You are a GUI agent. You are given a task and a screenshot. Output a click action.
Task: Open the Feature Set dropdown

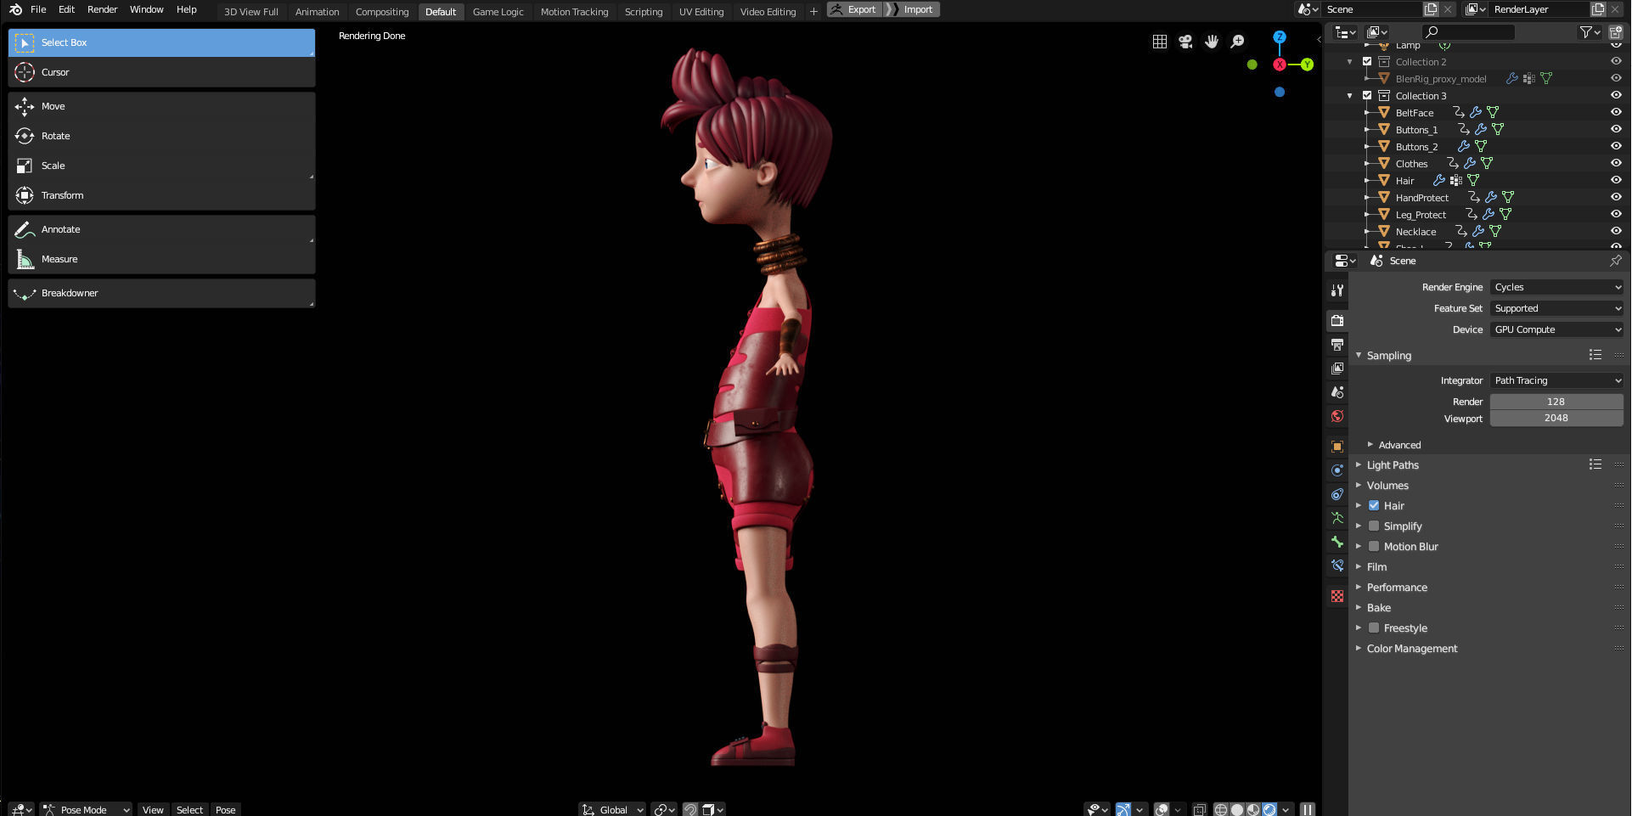point(1556,308)
